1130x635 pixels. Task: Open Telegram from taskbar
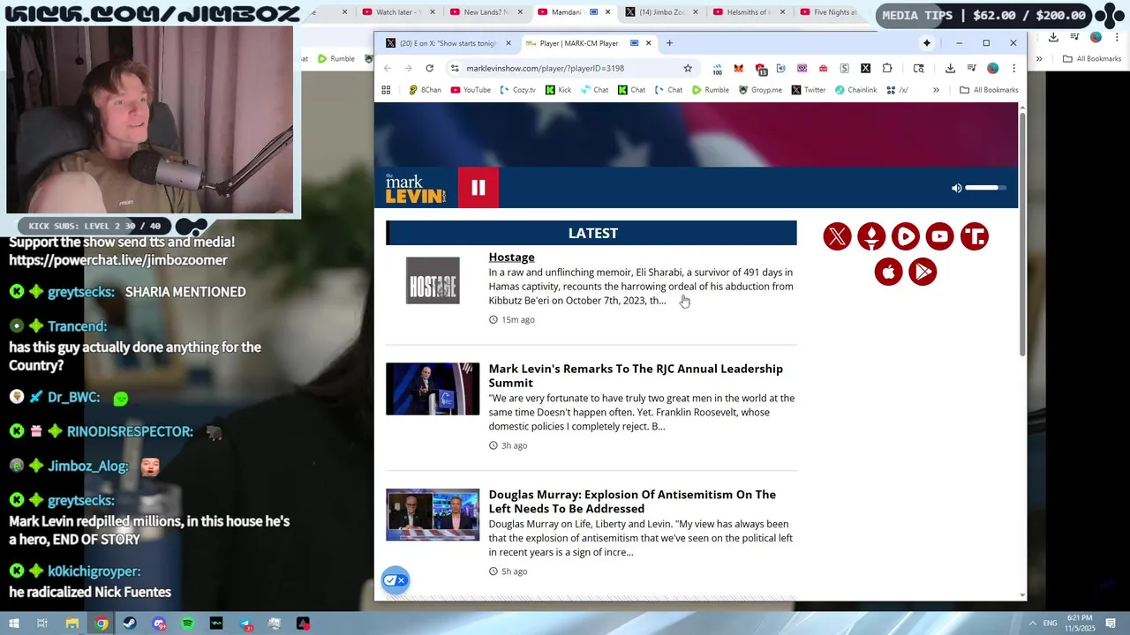(x=245, y=624)
